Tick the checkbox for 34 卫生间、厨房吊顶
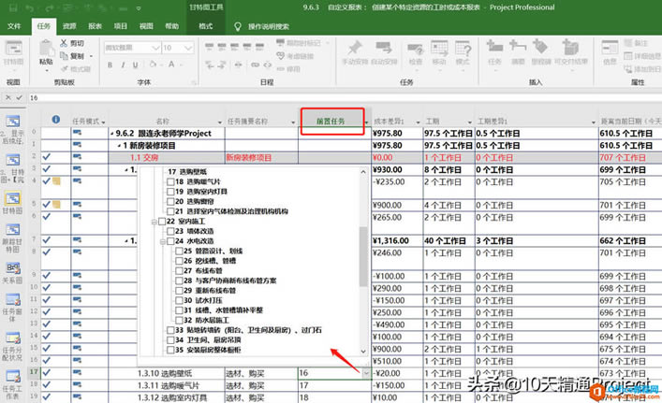Screen dimensions: 662x403 coord(171,340)
